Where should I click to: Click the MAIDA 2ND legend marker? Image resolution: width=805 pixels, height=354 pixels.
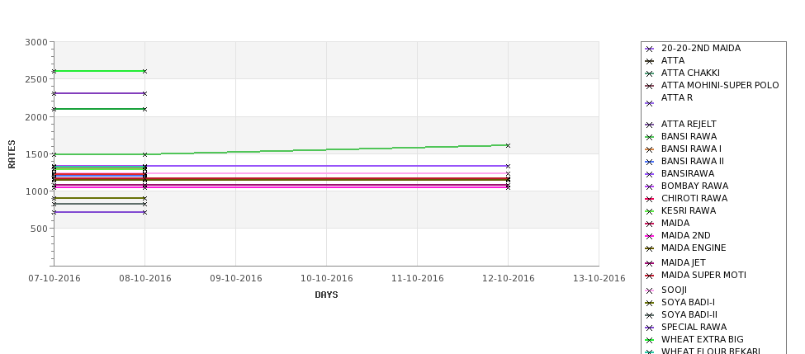pos(650,236)
